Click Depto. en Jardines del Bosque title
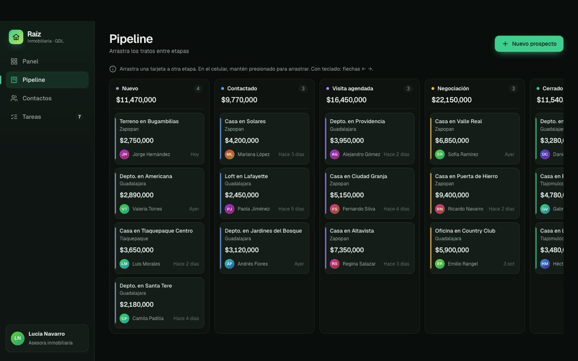The width and height of the screenshot is (578, 361). (x=263, y=231)
